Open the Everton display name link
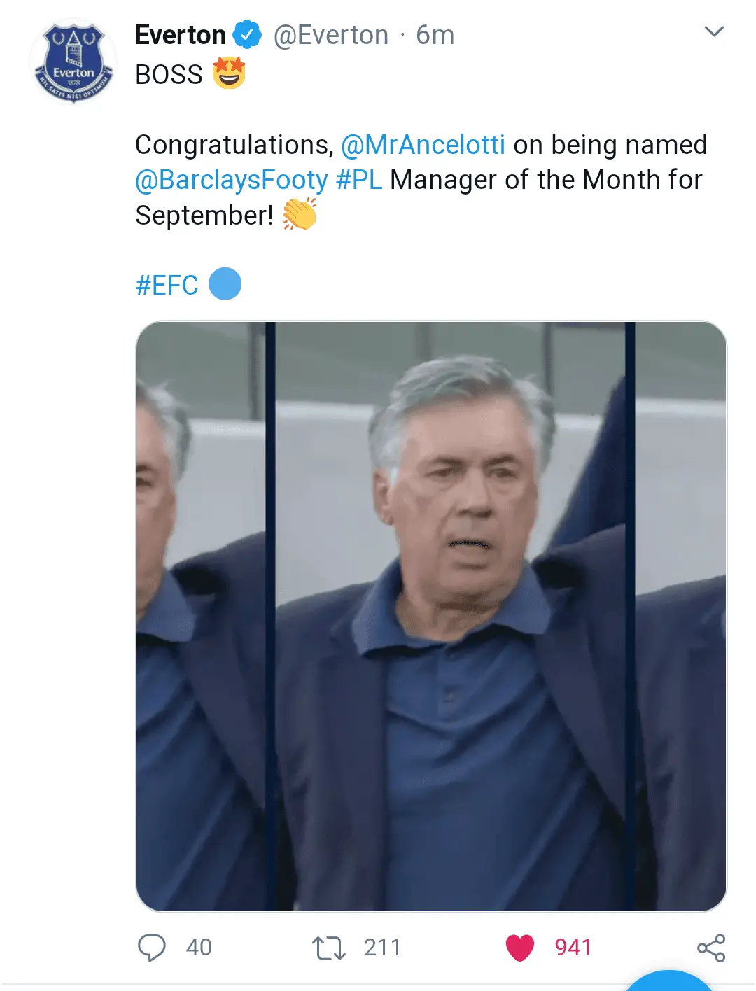Screen dimensions: 756x991 (x=180, y=35)
